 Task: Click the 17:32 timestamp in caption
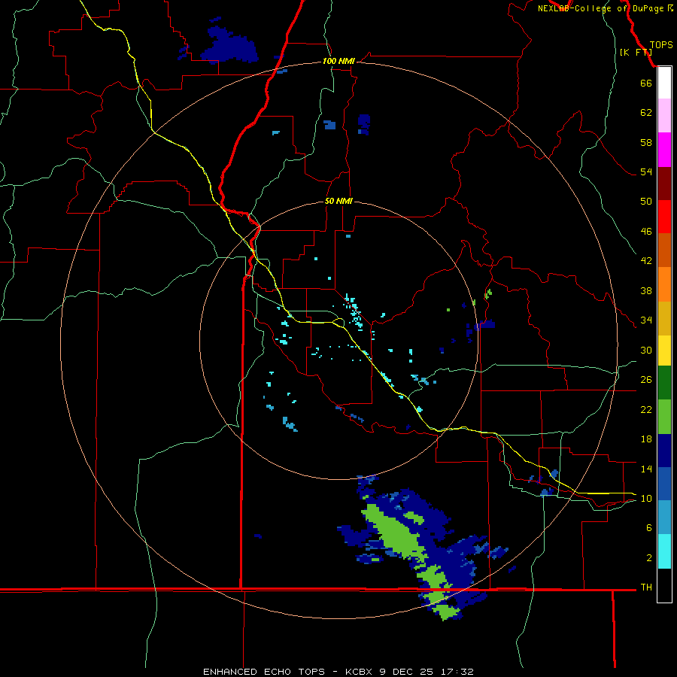tap(457, 672)
